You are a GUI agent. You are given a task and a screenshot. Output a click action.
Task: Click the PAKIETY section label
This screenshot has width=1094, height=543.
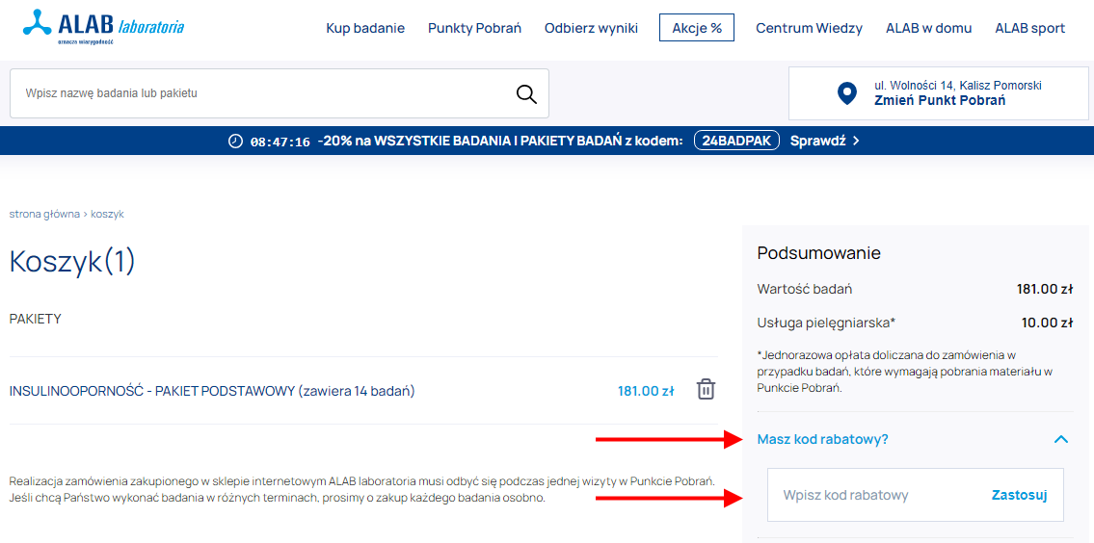[35, 319]
